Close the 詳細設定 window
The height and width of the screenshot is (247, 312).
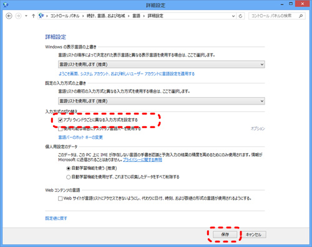(x=303, y=4)
